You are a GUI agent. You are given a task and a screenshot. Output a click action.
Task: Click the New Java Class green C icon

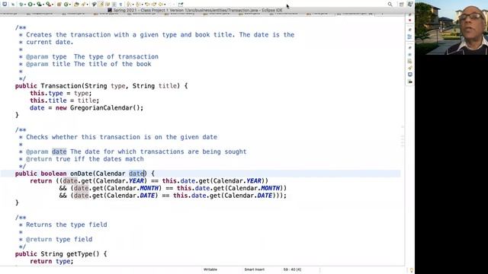pyautogui.click(x=66, y=5)
